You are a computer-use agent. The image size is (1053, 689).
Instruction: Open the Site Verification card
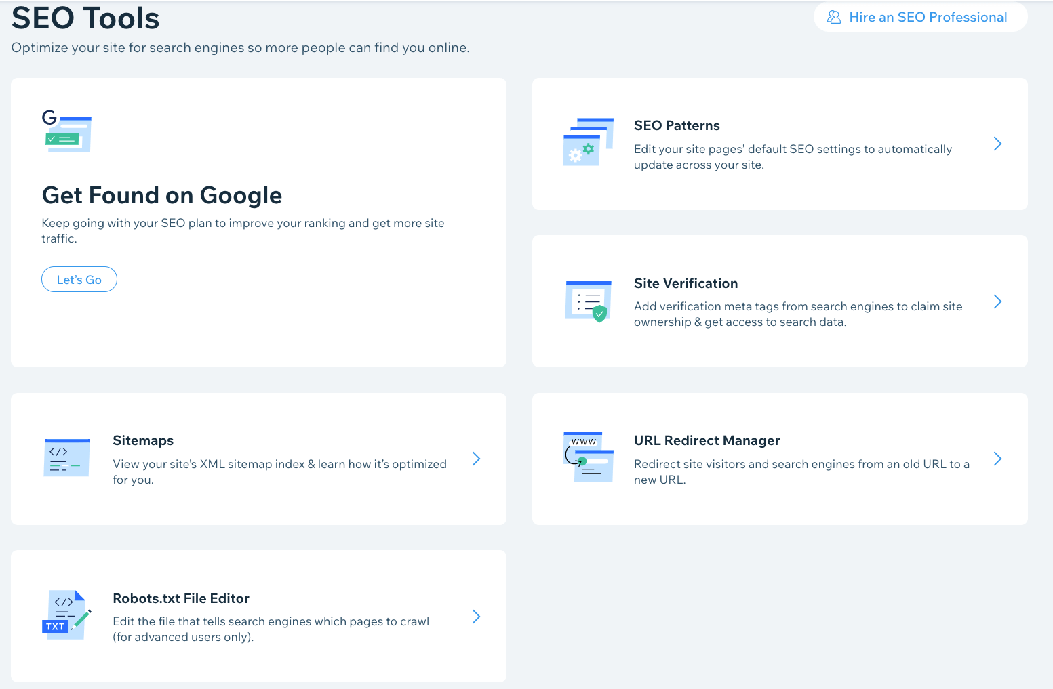[x=686, y=283]
